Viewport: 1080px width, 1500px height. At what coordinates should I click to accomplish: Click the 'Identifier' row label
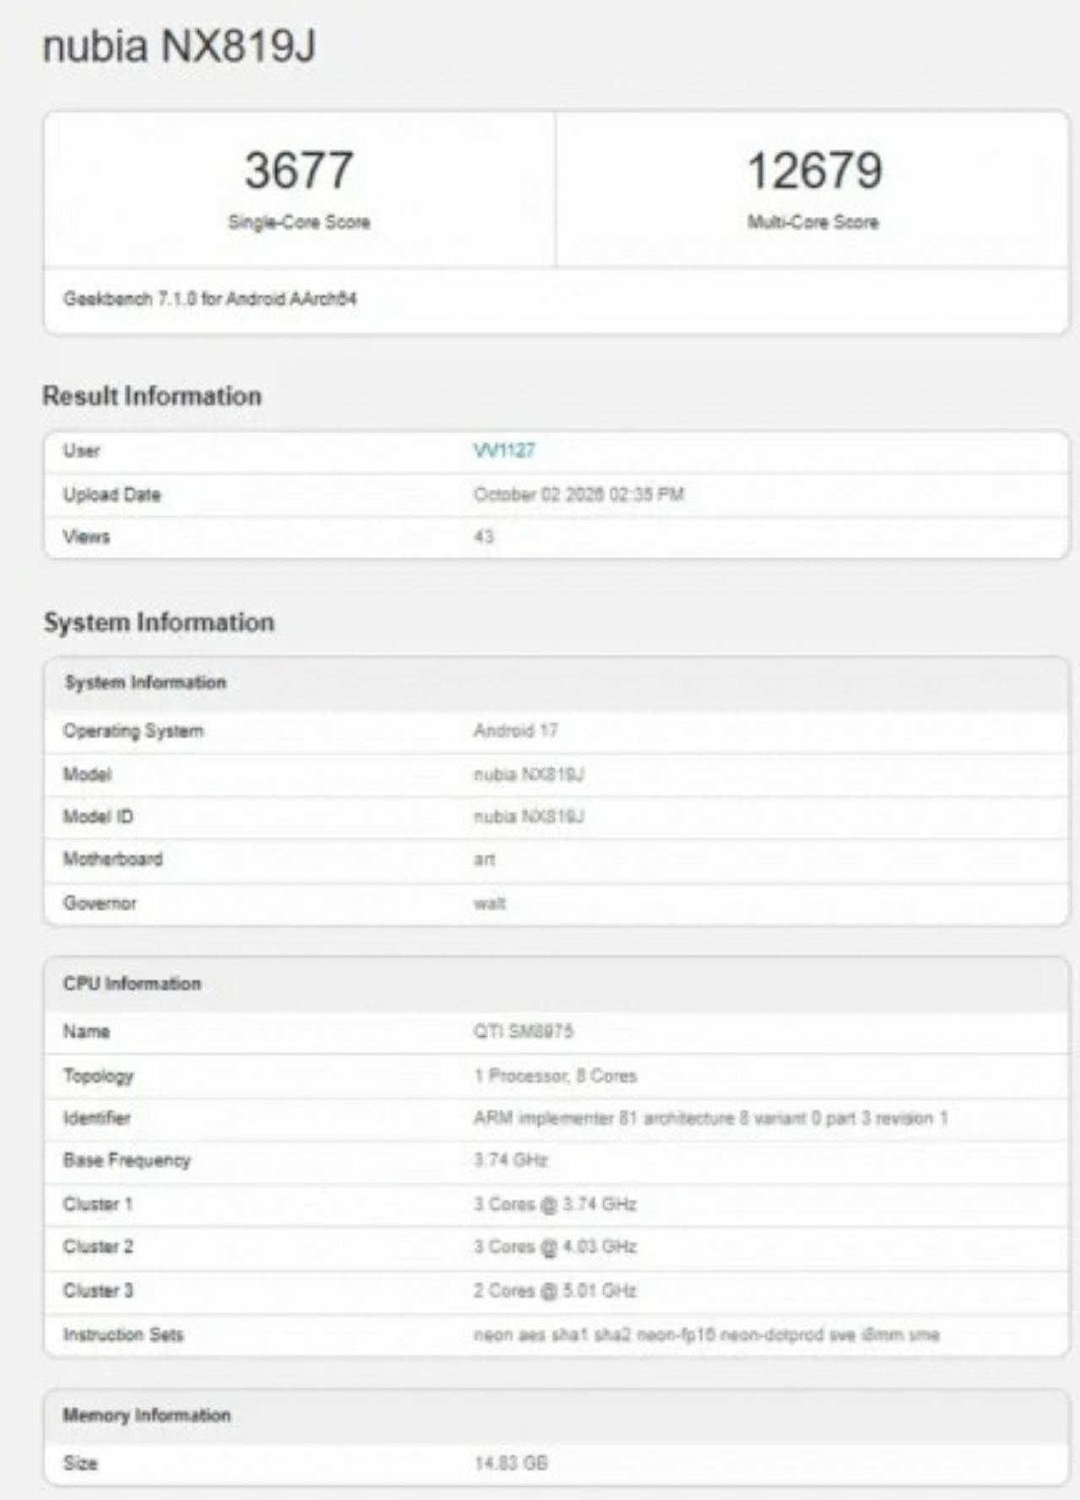[x=97, y=1118]
